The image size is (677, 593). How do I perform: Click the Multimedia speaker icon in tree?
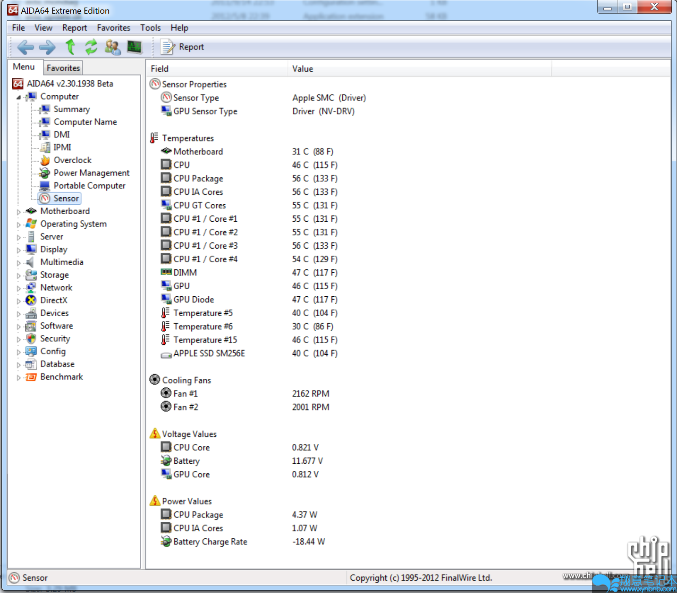(x=30, y=262)
